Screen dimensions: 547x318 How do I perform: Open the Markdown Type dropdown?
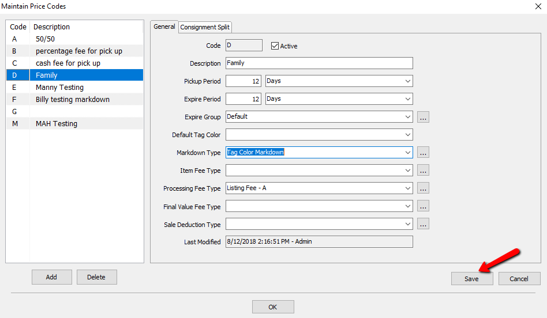tap(407, 153)
